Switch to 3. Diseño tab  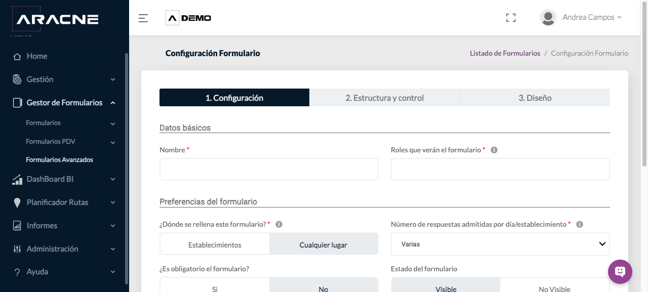tap(535, 98)
